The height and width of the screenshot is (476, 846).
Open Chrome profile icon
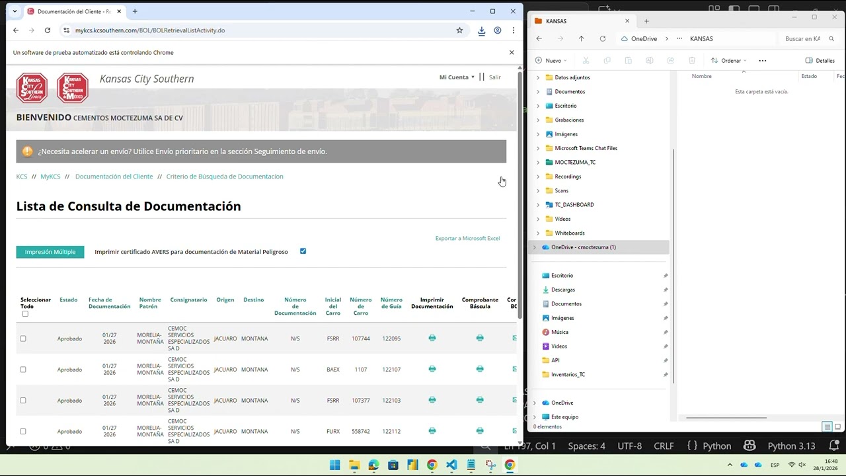(x=498, y=30)
